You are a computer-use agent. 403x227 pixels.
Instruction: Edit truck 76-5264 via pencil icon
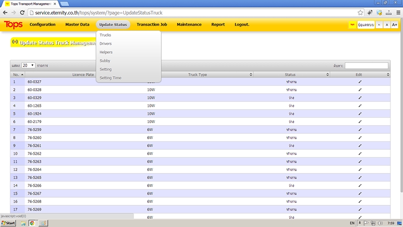[x=360, y=169]
